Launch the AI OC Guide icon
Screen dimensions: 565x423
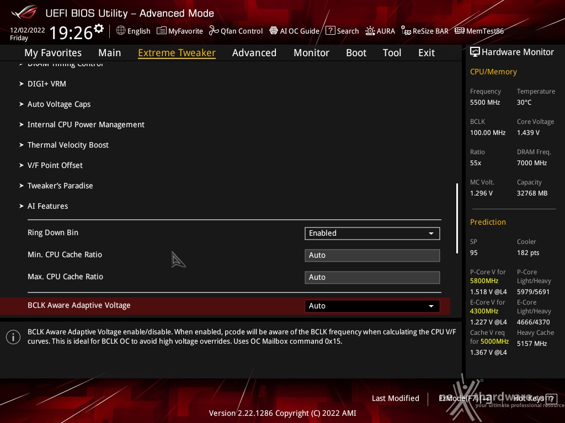point(274,31)
